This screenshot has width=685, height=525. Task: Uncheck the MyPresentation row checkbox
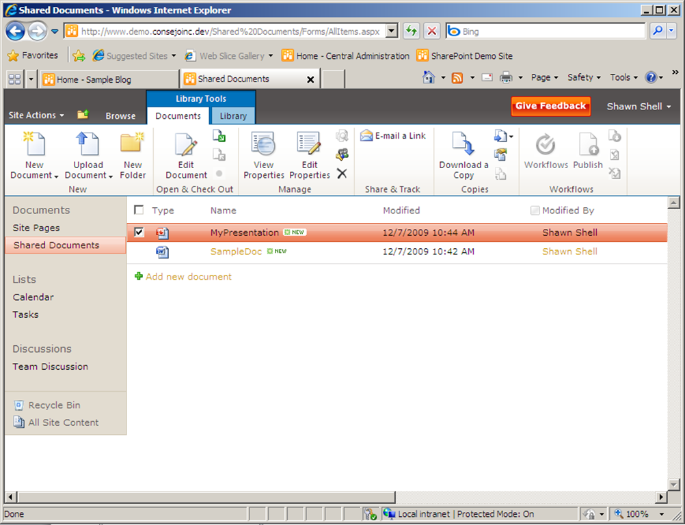[139, 232]
